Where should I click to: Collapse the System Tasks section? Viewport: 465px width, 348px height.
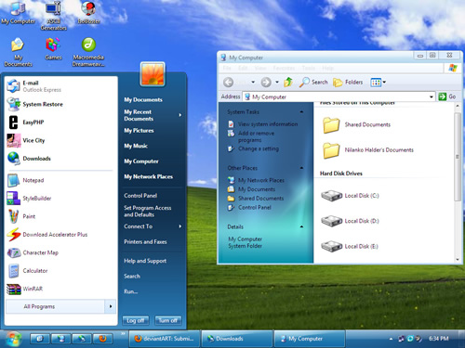(301, 112)
